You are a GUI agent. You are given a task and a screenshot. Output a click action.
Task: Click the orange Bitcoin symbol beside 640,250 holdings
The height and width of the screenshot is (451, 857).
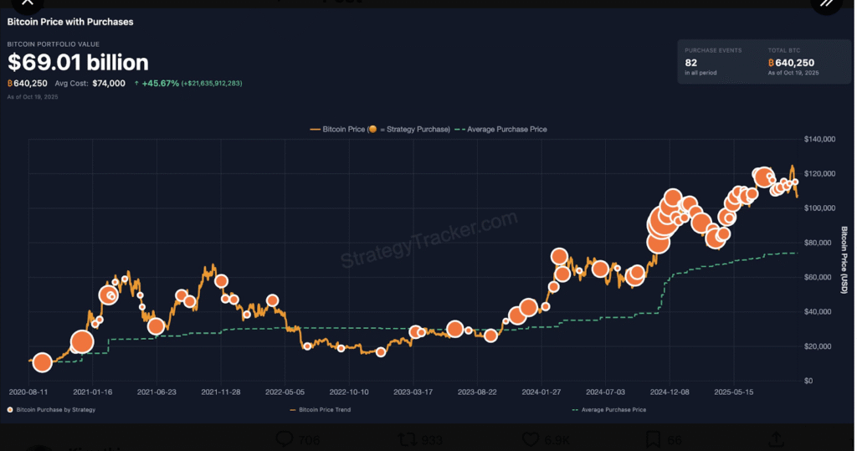click(11, 84)
